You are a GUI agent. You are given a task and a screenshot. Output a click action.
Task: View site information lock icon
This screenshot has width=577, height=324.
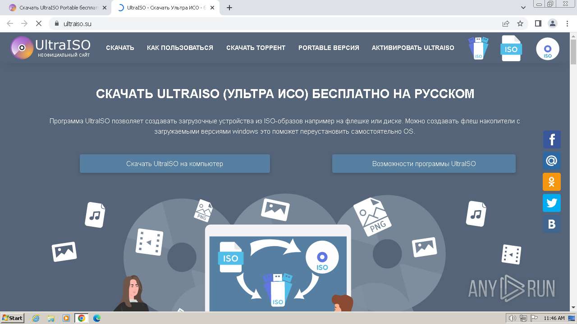tap(57, 23)
